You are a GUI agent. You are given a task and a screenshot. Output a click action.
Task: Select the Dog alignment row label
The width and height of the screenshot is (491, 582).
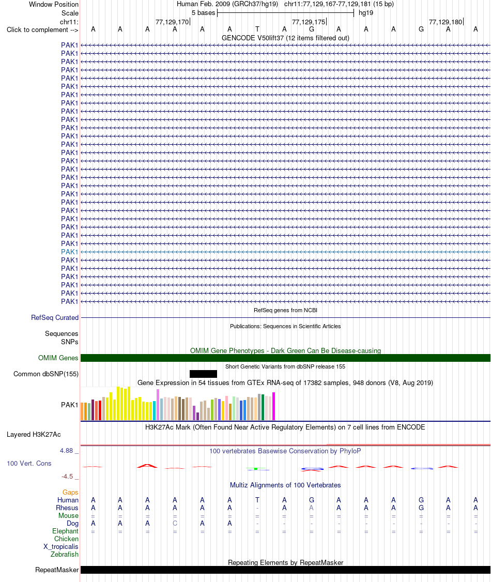click(73, 524)
